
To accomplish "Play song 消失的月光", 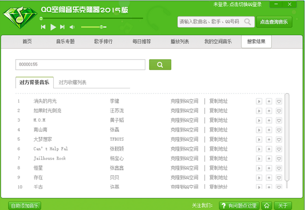I will coord(259,101).
